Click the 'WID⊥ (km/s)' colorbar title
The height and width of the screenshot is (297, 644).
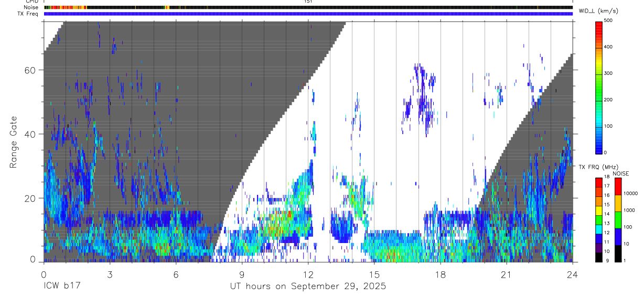click(x=599, y=10)
